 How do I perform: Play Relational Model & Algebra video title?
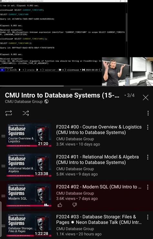pos(97,159)
